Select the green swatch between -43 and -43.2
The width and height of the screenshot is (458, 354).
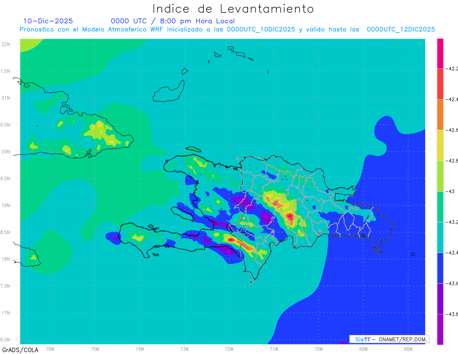pos(440,207)
